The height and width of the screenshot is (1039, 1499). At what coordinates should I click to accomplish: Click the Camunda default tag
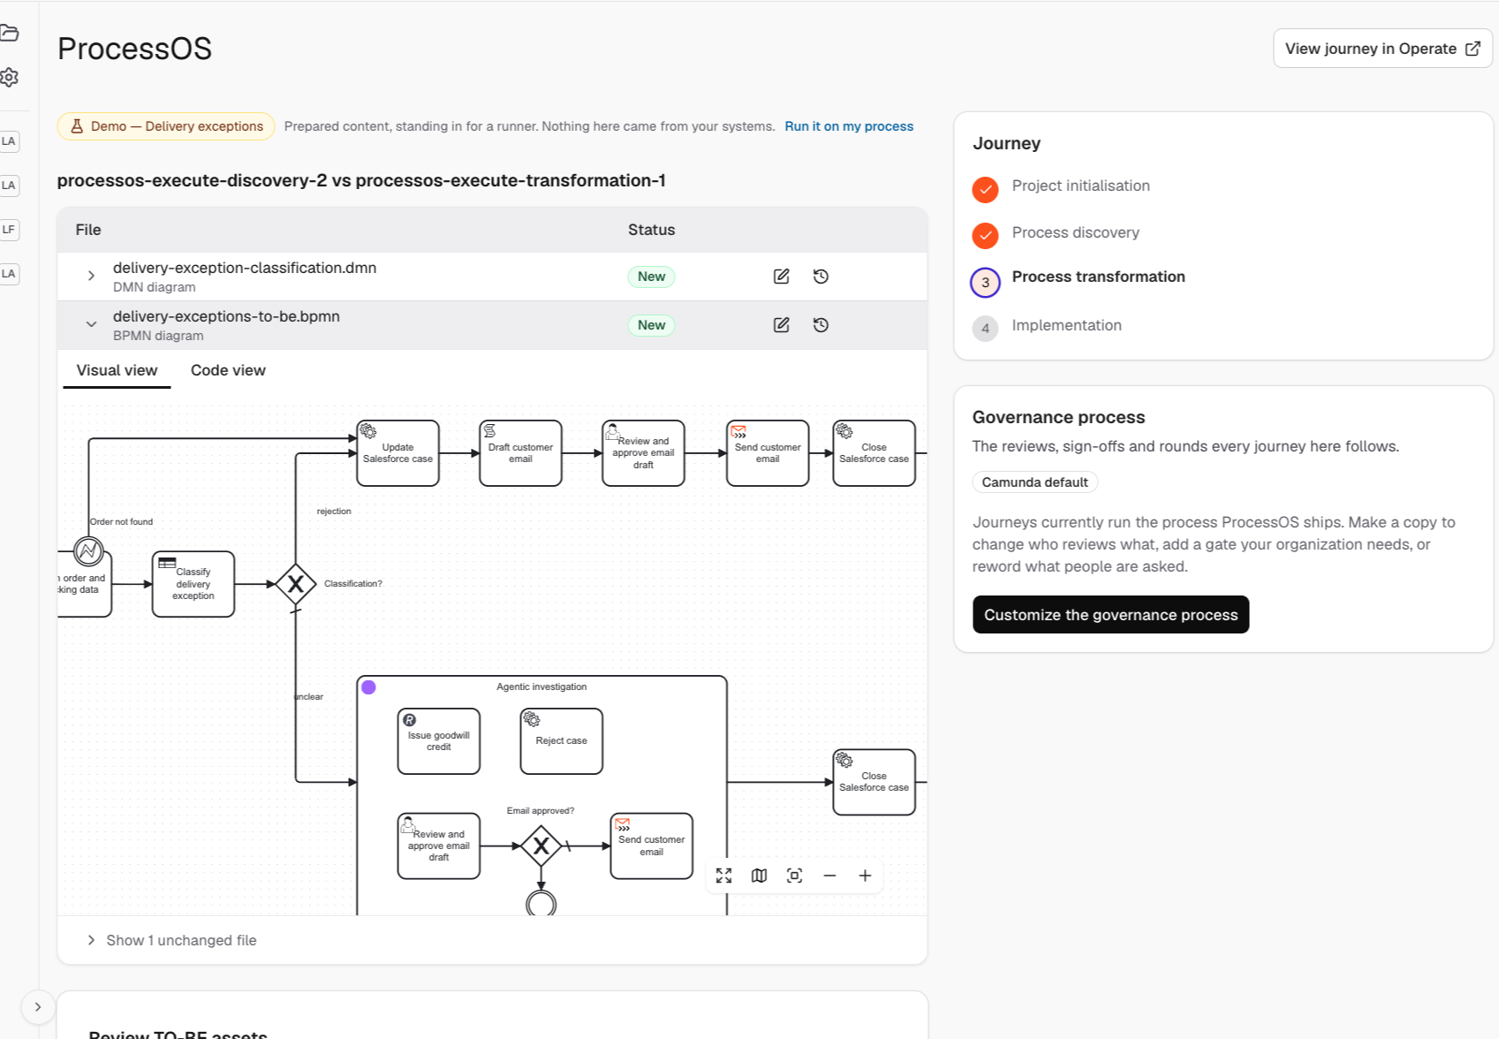[1034, 482]
